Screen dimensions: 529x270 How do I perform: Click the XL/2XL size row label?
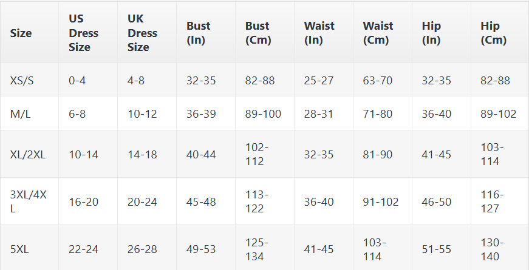click(28, 154)
